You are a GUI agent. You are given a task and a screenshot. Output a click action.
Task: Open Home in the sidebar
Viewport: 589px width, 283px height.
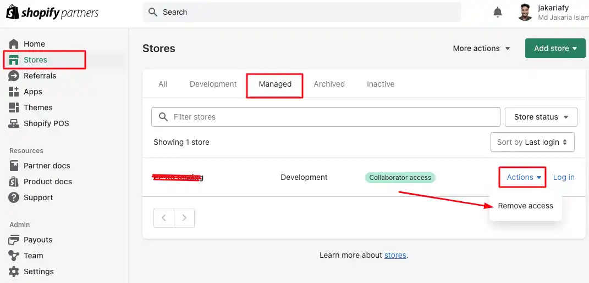coord(34,44)
